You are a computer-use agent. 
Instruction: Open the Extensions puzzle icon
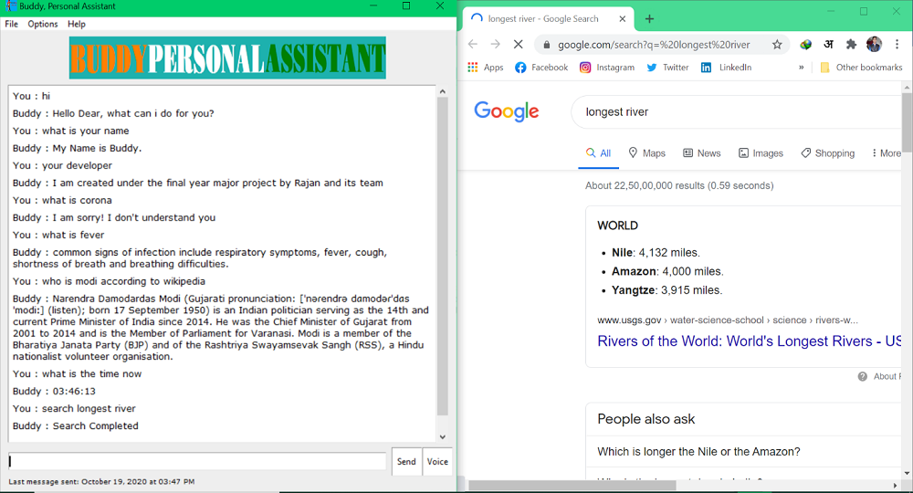tap(852, 44)
